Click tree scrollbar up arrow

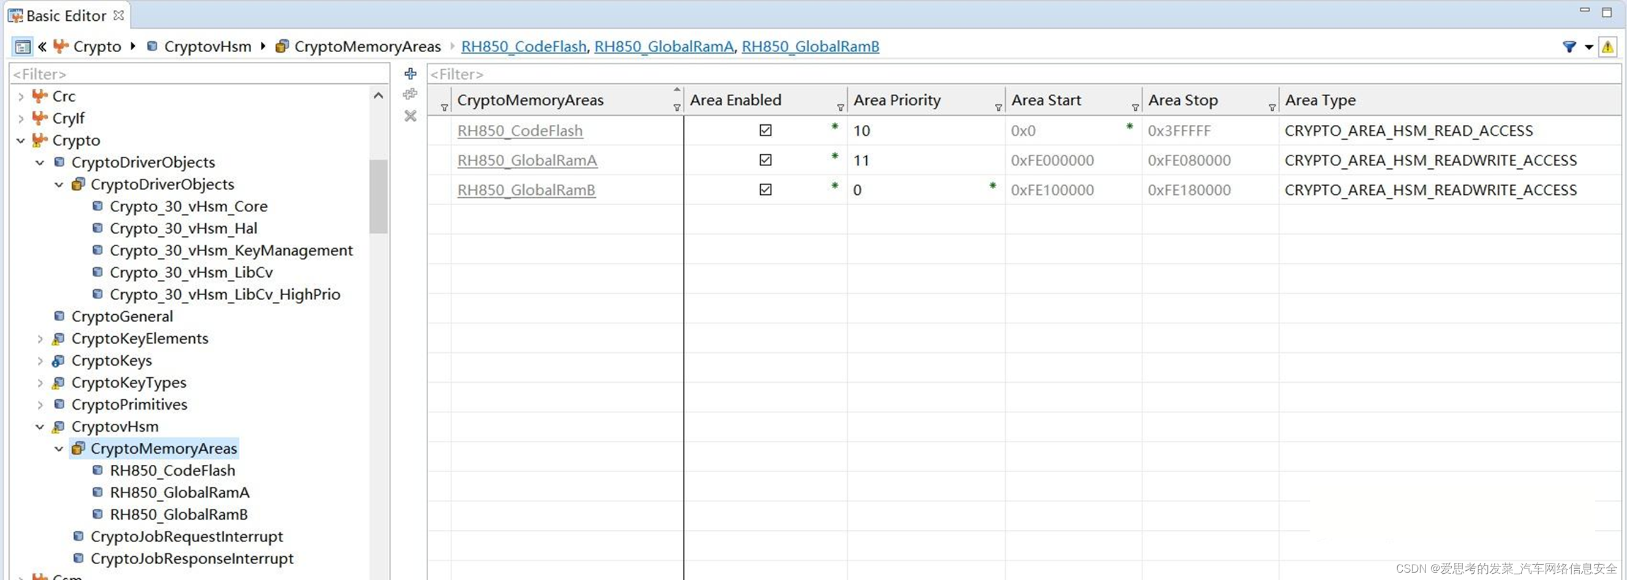(x=379, y=96)
